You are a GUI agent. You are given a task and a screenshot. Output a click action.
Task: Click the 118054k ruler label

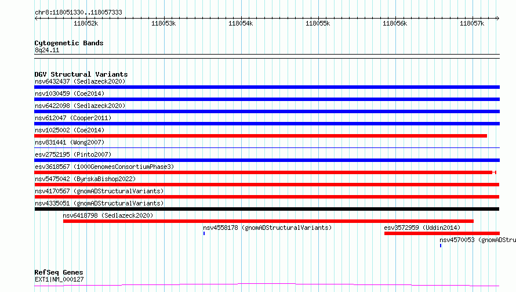click(x=241, y=24)
